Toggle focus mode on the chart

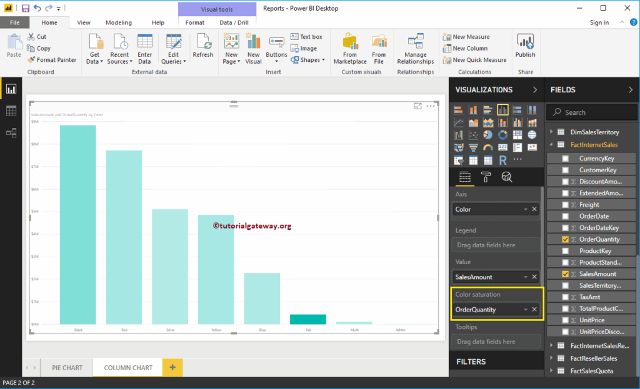click(x=417, y=106)
